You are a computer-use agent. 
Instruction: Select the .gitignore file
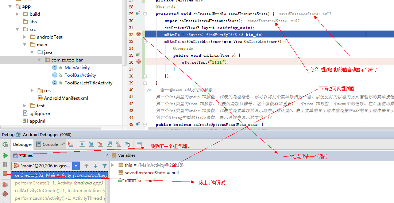[40, 113]
